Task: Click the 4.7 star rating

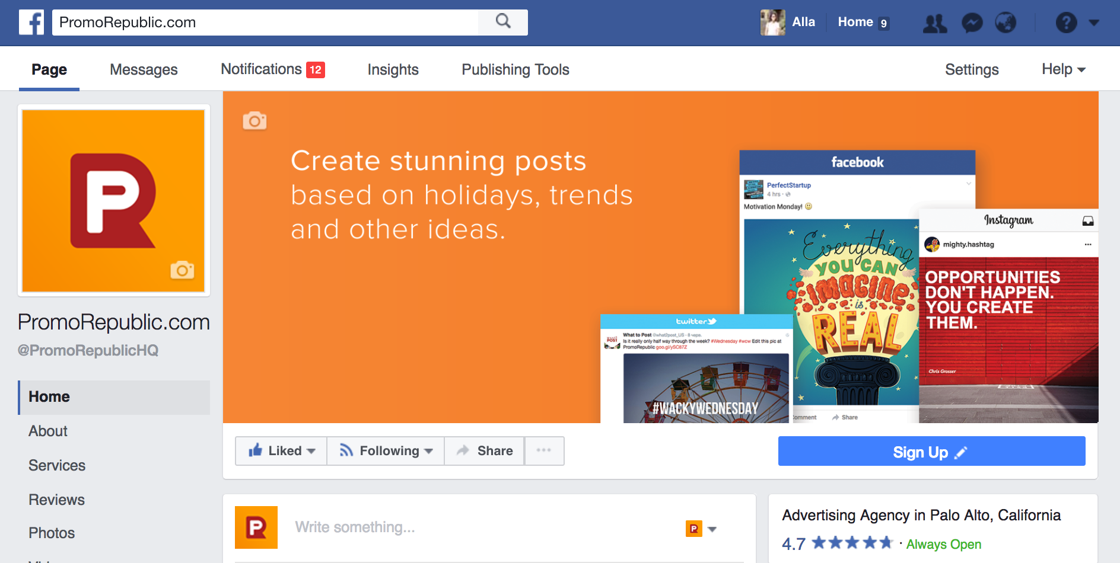Action: pos(837,543)
